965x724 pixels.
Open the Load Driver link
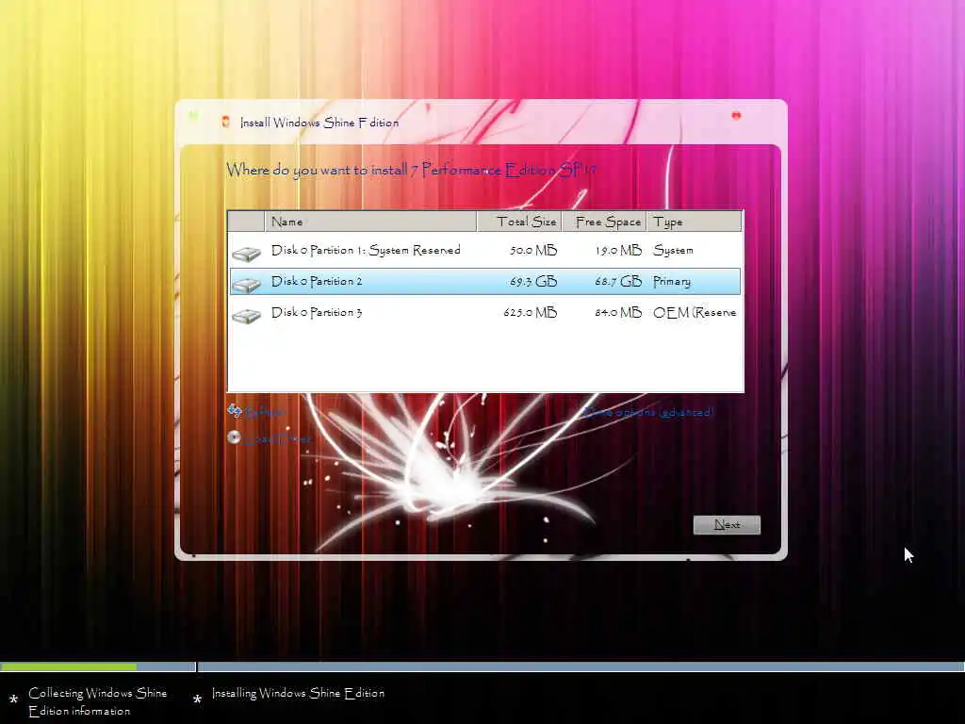click(x=277, y=439)
